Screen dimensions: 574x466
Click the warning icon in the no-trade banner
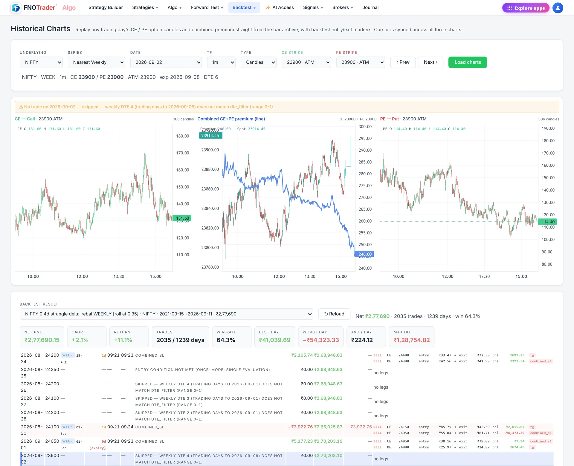click(21, 107)
